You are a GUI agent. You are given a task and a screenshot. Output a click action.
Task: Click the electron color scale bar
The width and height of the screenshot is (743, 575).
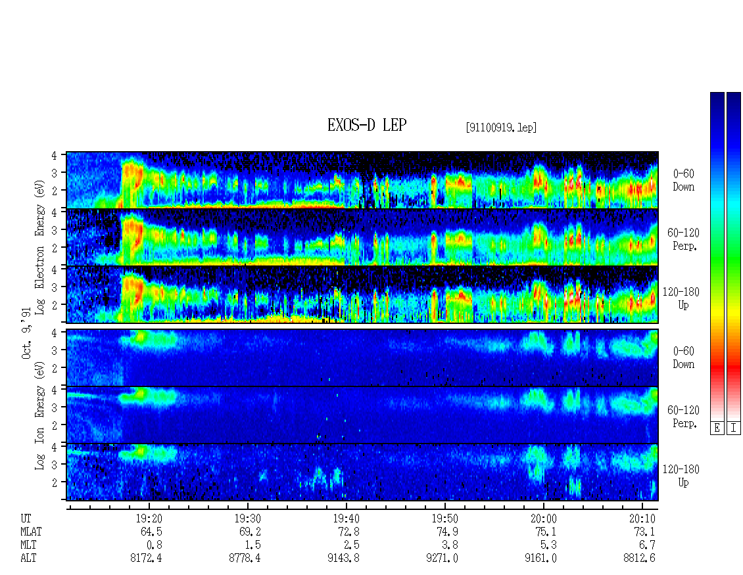tap(717, 256)
